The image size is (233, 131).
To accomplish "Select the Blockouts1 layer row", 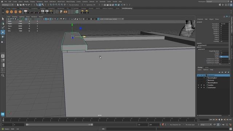I will [x=214, y=75].
